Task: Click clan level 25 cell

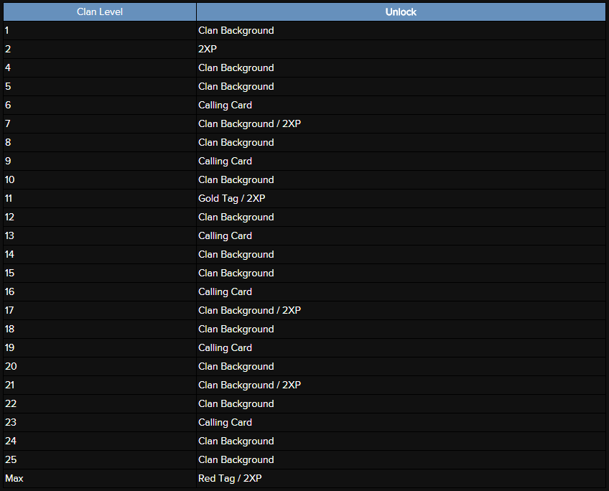Action: 100,459
